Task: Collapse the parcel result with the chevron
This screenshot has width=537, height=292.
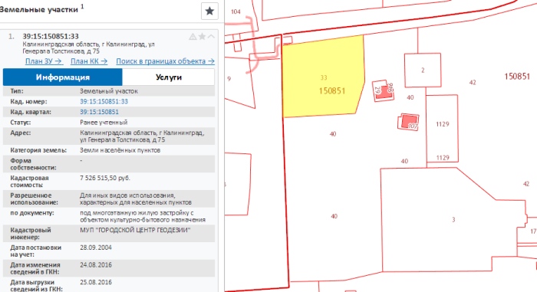Action: (211, 36)
